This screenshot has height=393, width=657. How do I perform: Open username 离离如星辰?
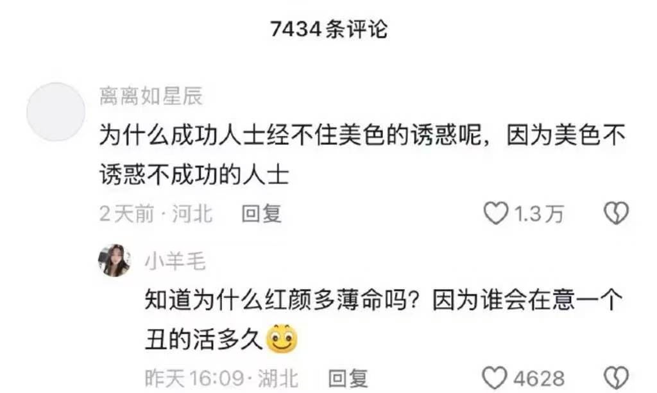point(151,96)
